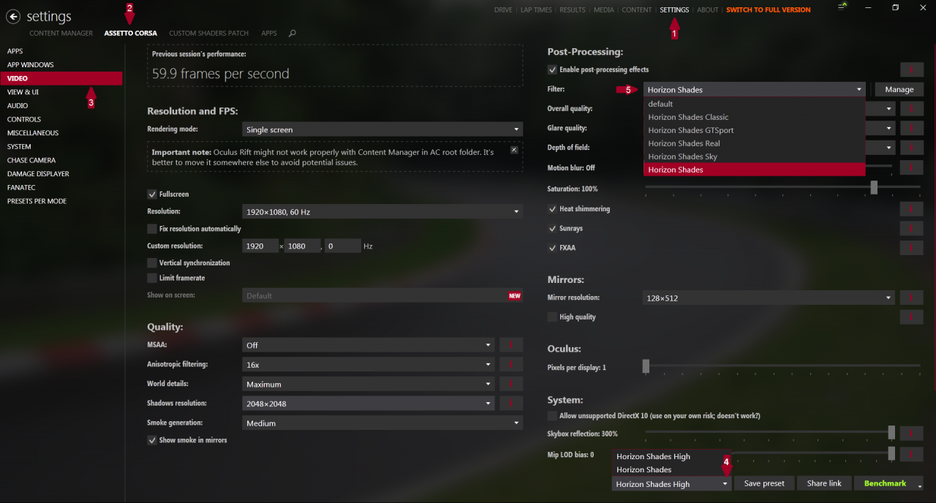Choose Horizon Shades GTSport from filter list
This screenshot has width=936, height=503.
[690, 130]
